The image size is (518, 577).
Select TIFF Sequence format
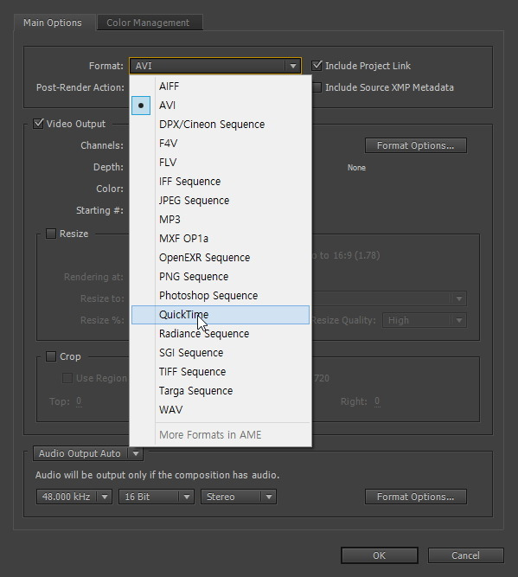pyautogui.click(x=221, y=372)
